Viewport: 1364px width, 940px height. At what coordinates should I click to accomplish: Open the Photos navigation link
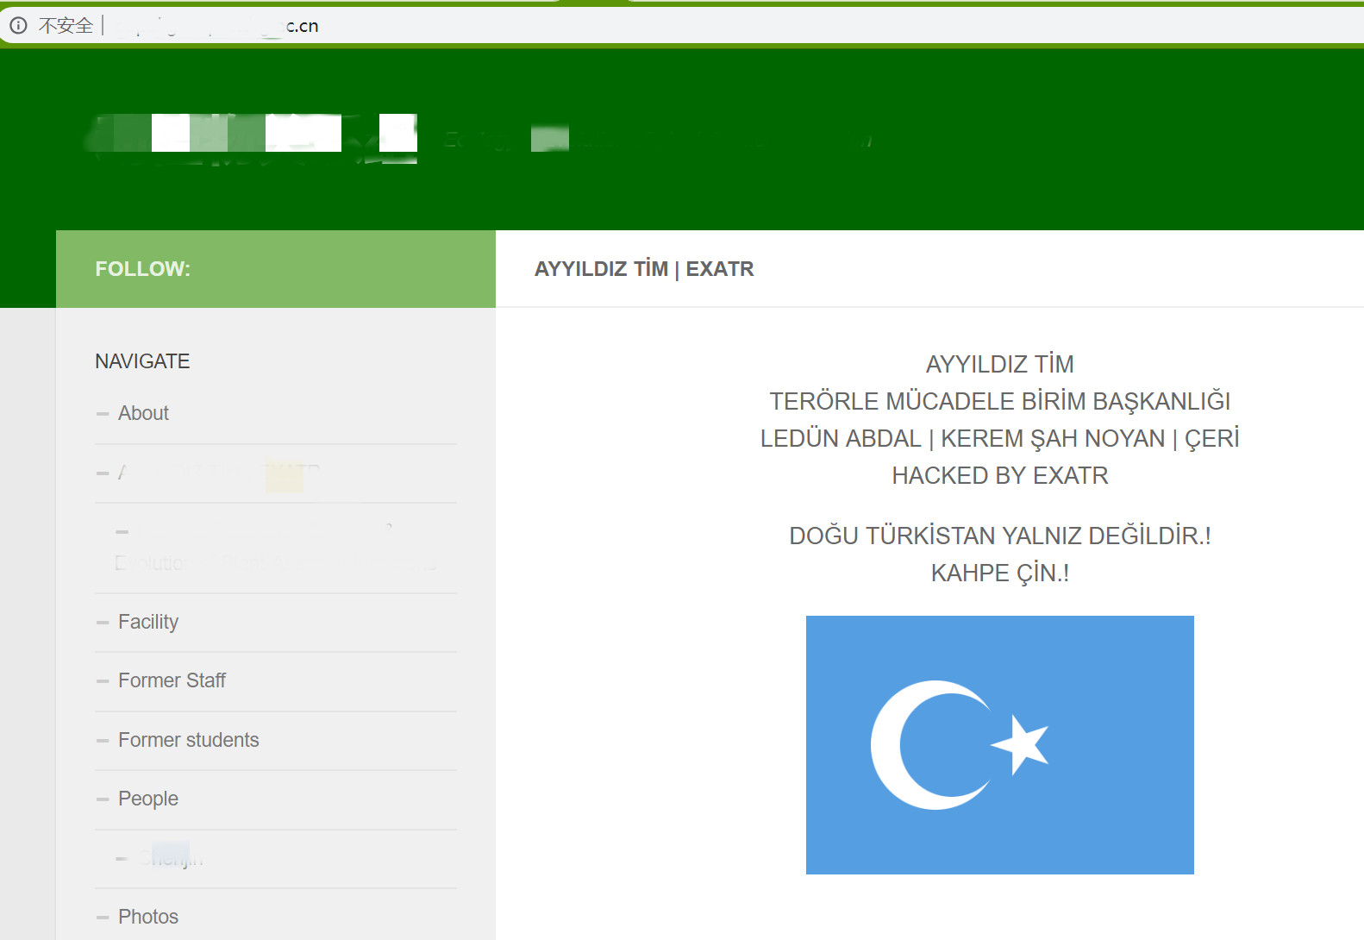point(148,917)
